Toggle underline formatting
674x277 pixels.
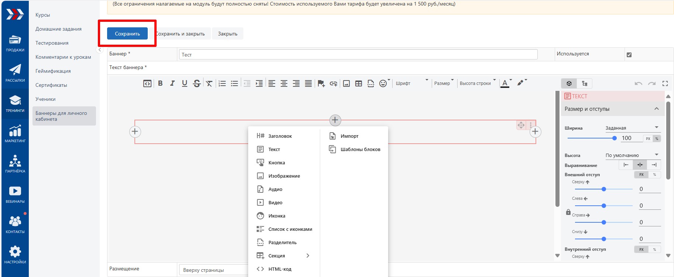(185, 83)
